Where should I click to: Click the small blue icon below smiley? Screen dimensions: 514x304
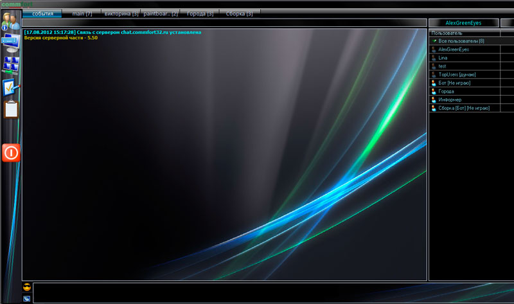[x=27, y=298]
